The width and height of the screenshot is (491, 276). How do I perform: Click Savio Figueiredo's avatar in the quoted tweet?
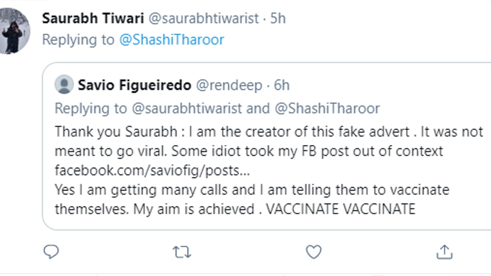(x=65, y=85)
